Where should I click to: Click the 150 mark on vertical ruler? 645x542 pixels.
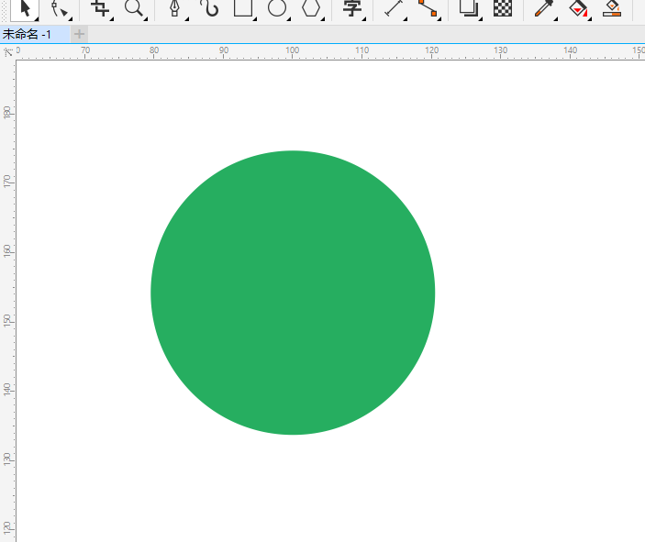7,320
